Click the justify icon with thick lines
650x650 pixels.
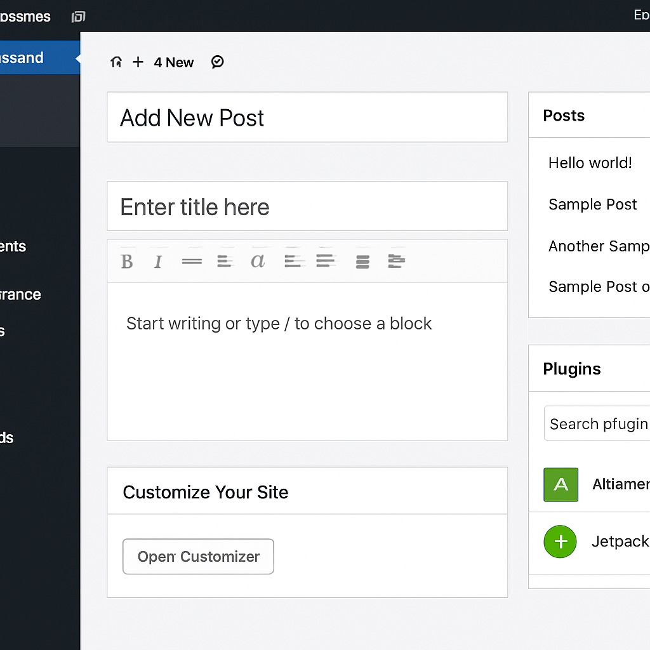click(x=362, y=262)
